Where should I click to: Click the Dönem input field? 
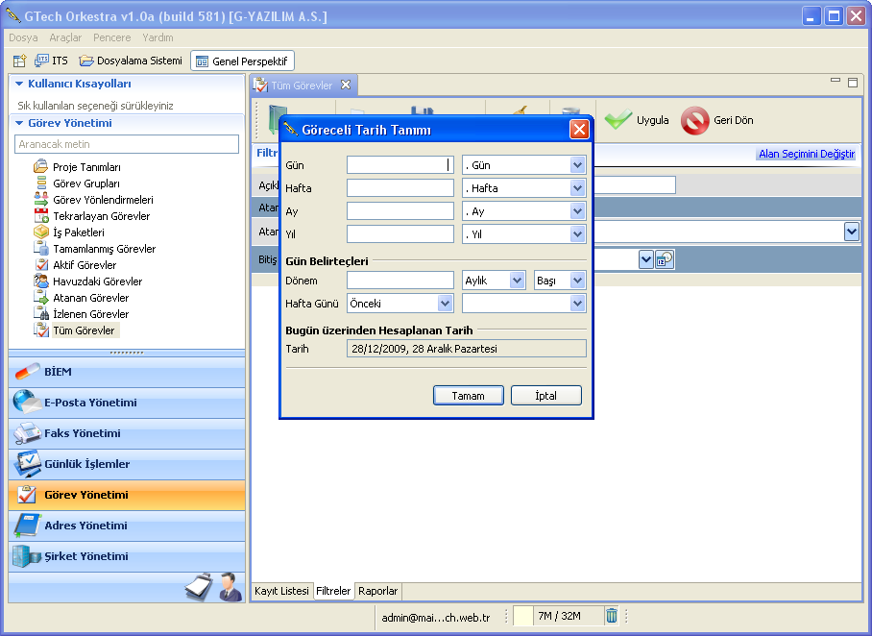tap(400, 281)
